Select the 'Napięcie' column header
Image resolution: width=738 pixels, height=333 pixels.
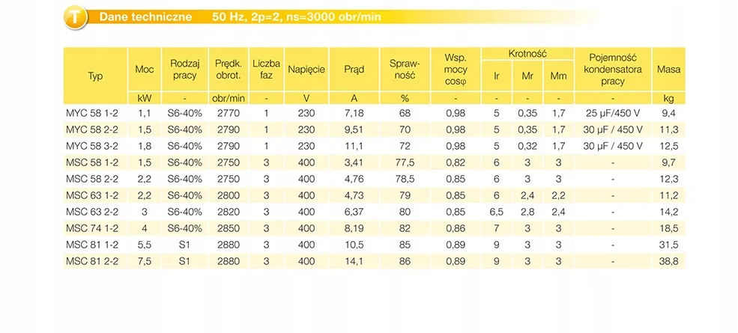click(306, 70)
